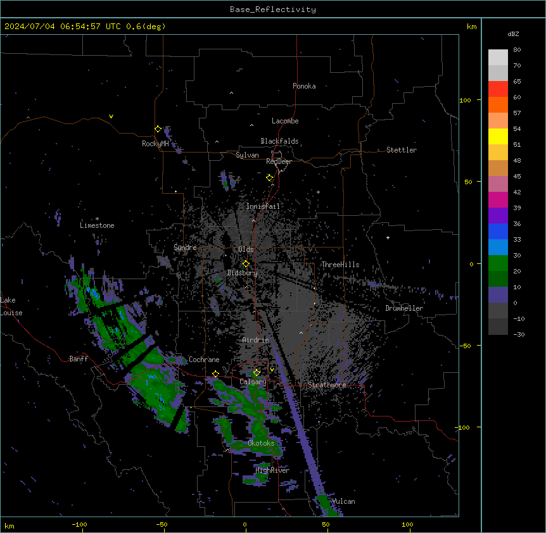This screenshot has width=546, height=533.
Task: Select the Olds label
Action: [x=246, y=249]
